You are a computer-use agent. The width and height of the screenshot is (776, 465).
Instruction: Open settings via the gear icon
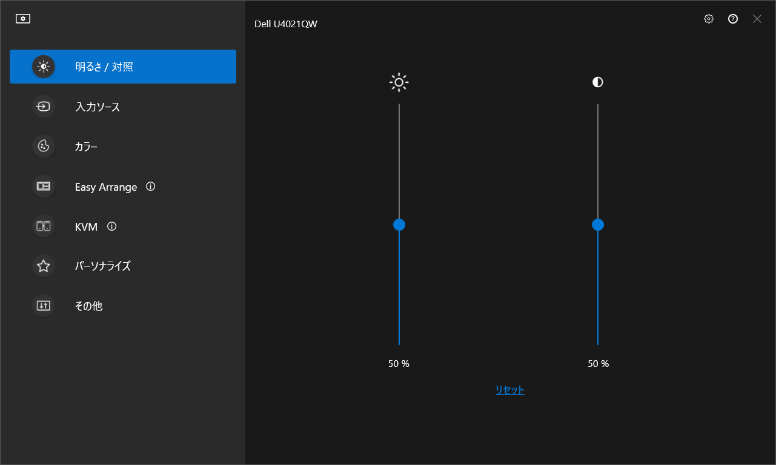pyautogui.click(x=709, y=19)
